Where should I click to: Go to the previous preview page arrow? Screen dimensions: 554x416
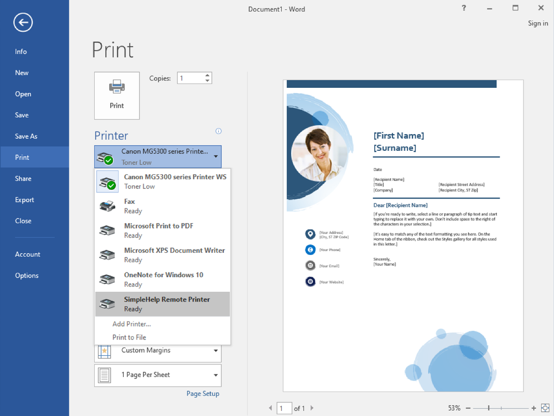click(x=270, y=408)
